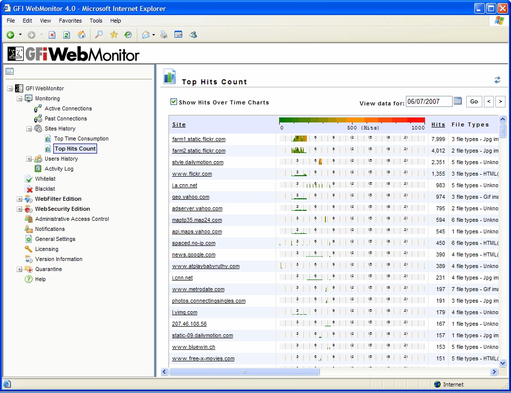
Task: Click Internet zone in status bar
Action: pyautogui.click(x=449, y=384)
